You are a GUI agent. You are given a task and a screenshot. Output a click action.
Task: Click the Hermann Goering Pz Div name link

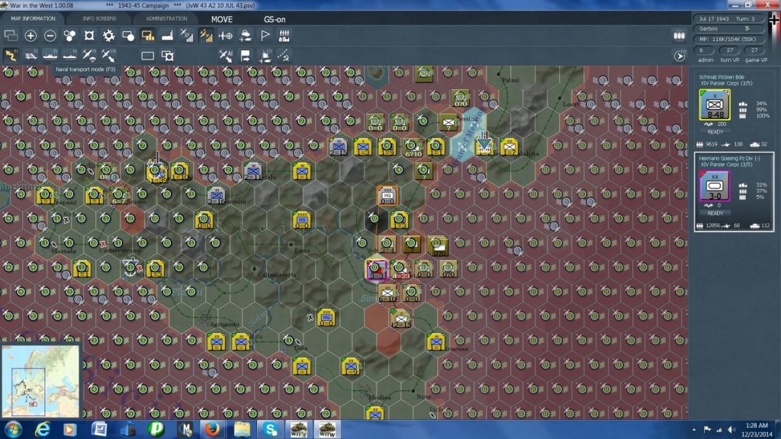[x=729, y=159]
